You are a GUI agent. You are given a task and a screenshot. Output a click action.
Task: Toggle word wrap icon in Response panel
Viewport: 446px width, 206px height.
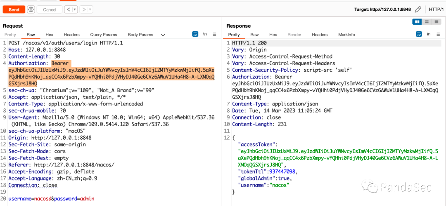coord(419,34)
